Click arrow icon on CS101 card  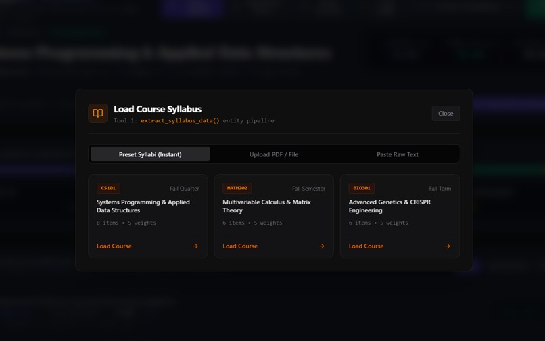pos(195,246)
